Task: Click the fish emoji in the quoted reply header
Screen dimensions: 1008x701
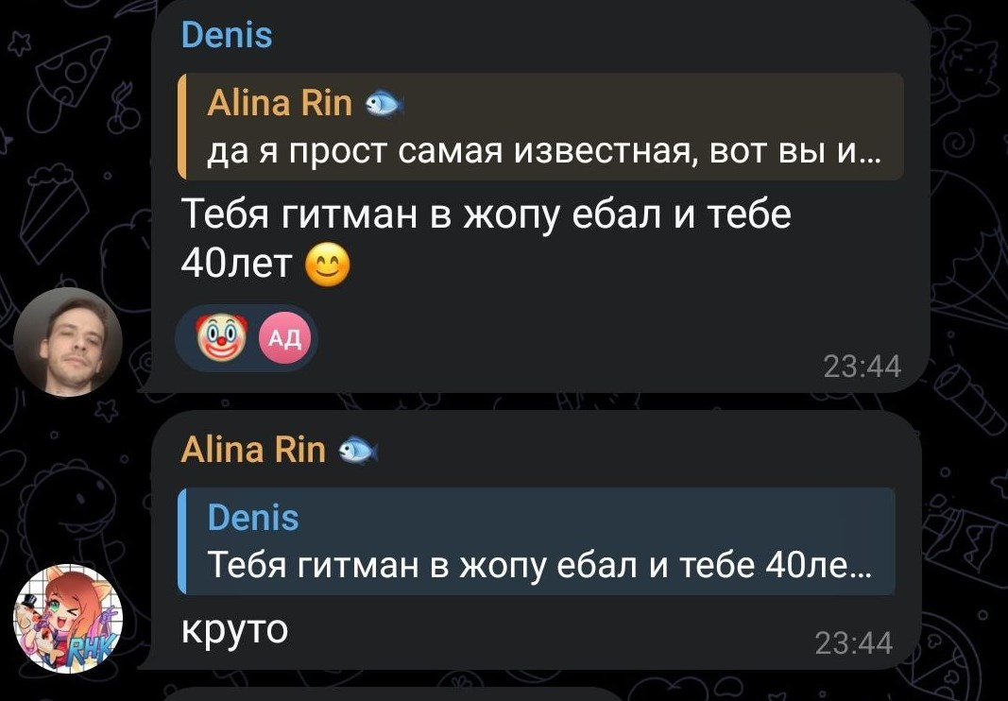Action: (x=384, y=104)
